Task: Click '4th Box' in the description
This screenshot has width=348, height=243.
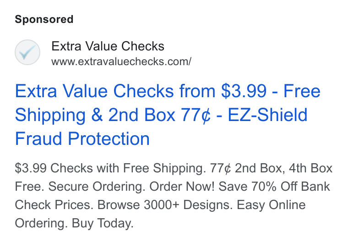Action: pyautogui.click(x=310, y=168)
